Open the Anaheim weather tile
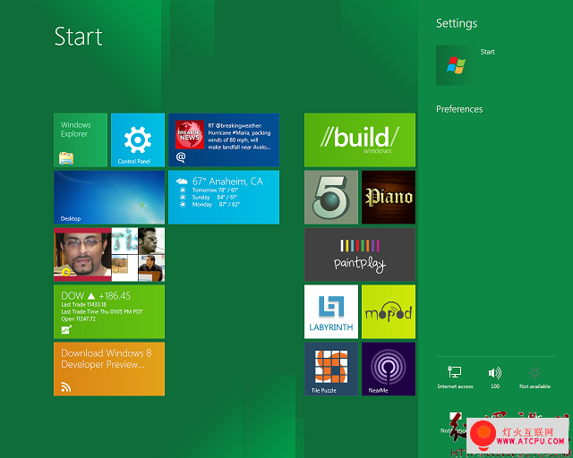This screenshot has height=458, width=573. (224, 197)
